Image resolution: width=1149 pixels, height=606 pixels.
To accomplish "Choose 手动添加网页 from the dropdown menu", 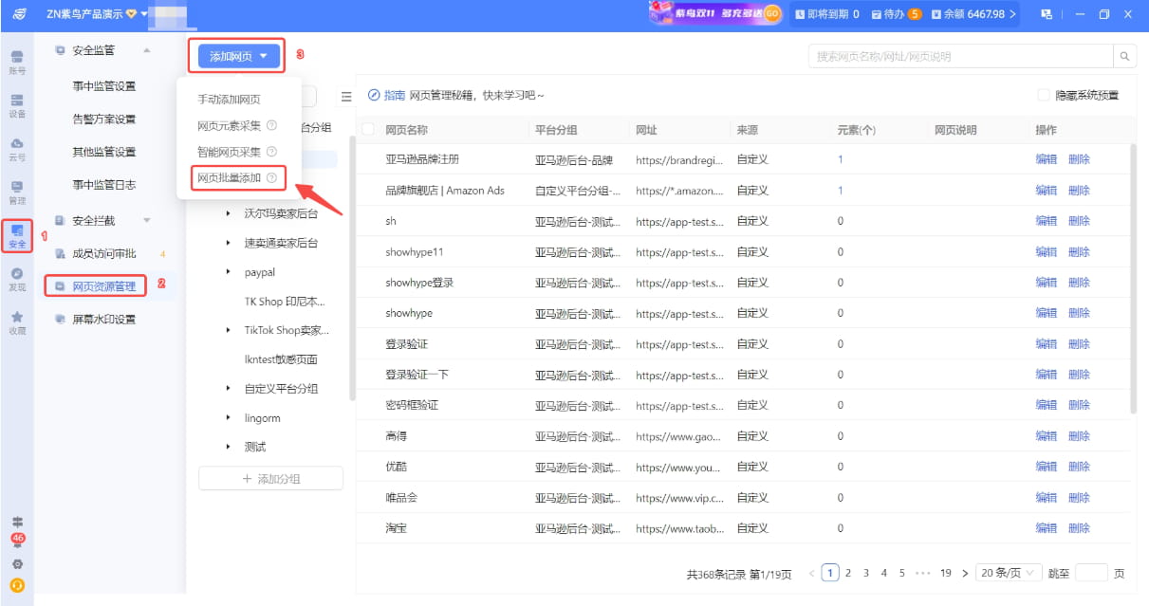I will [x=229, y=100].
